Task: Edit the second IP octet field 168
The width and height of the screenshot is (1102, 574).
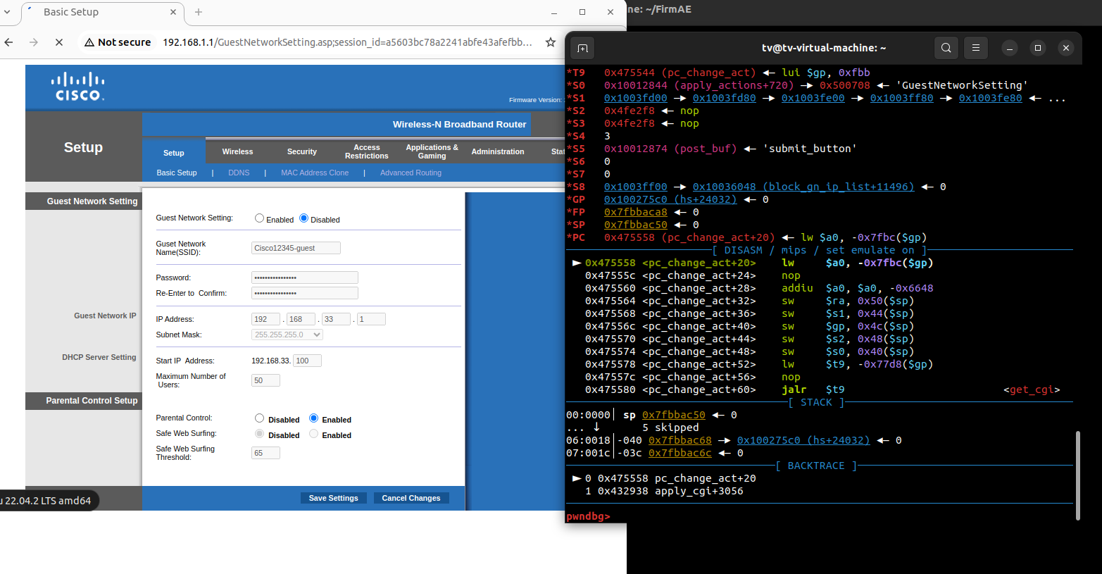Action: [x=301, y=319]
